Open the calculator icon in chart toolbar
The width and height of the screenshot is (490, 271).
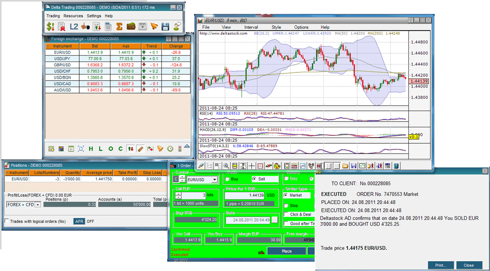tap(396, 166)
